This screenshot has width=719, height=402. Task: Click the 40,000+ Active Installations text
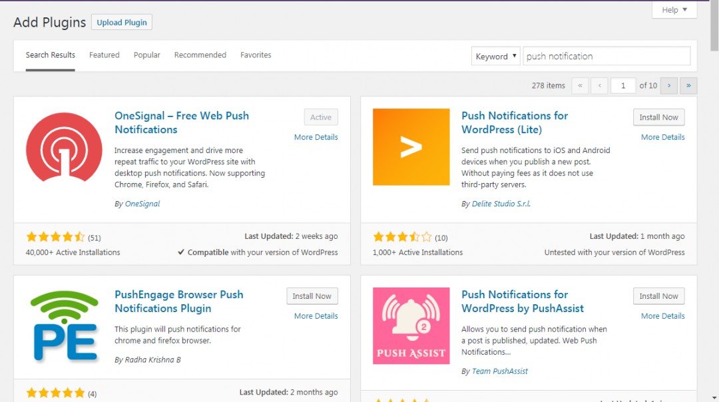pyautogui.click(x=73, y=252)
